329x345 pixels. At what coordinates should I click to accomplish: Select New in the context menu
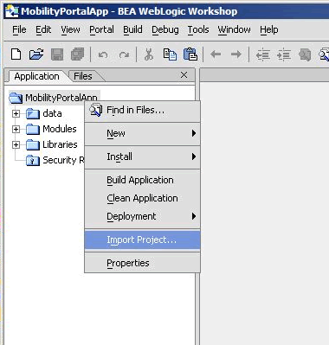[x=142, y=133]
